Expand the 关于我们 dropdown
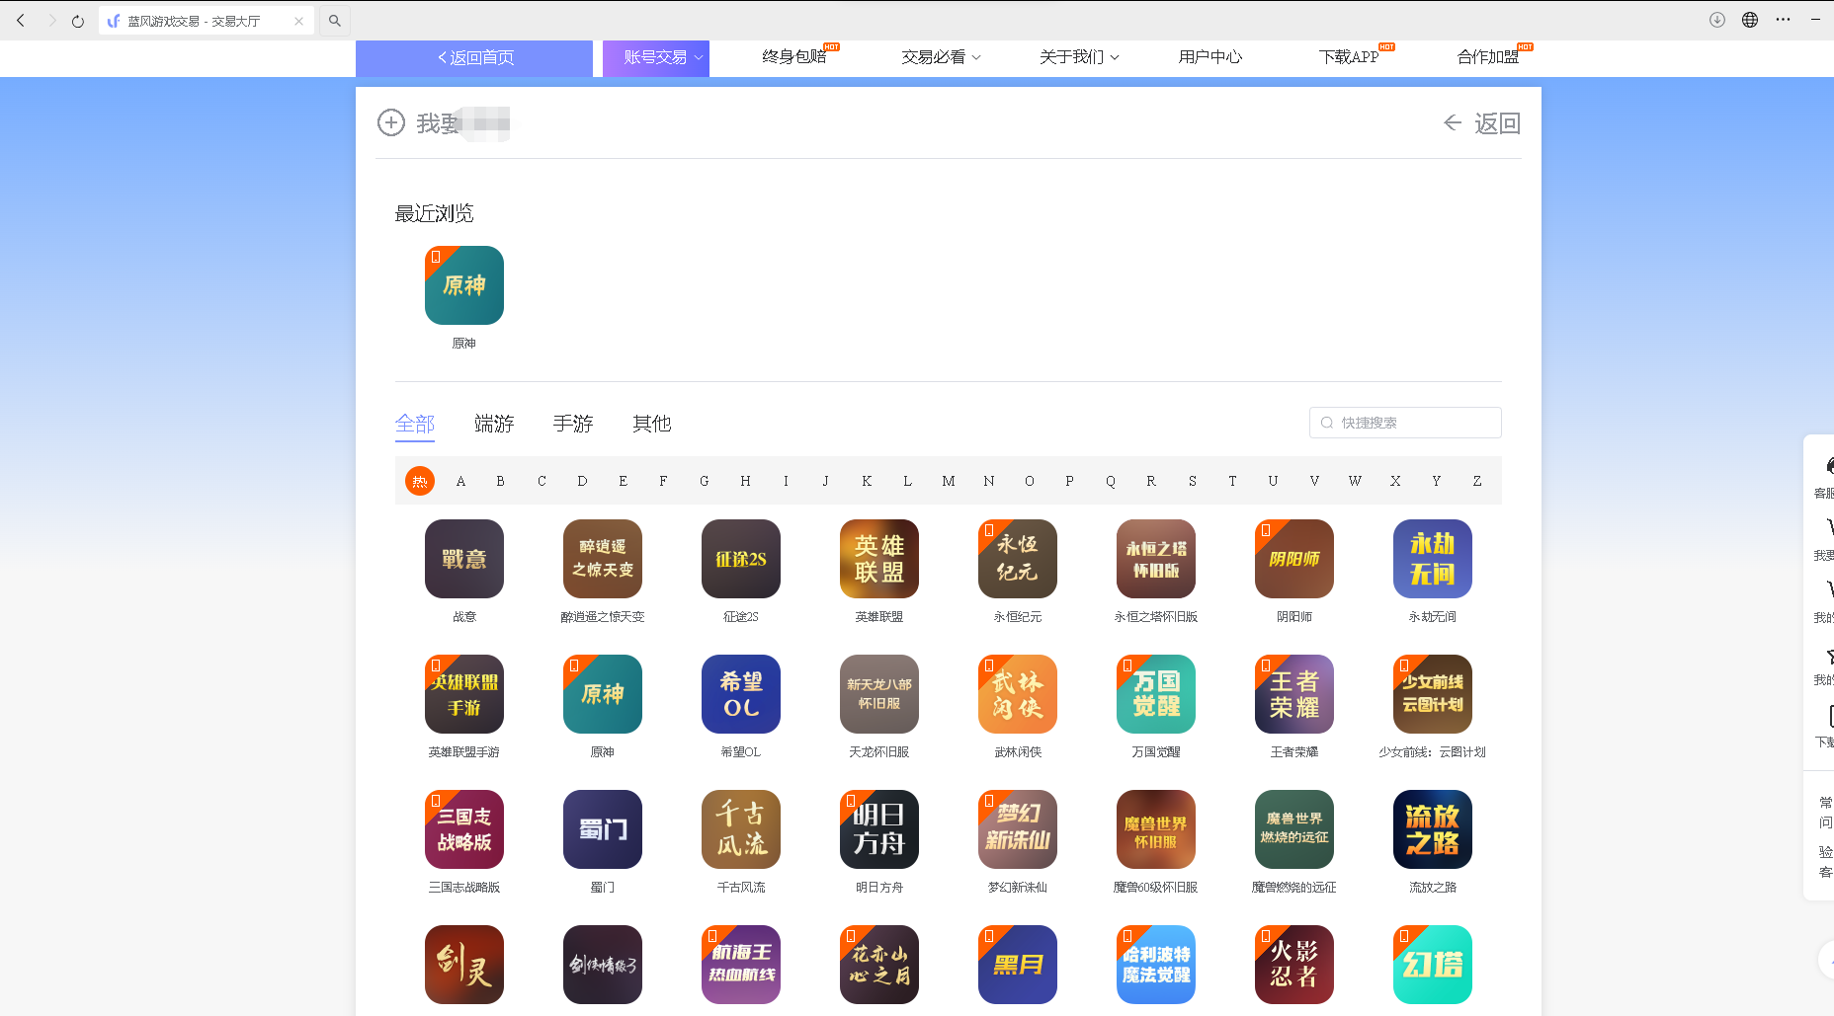 pos(1078,57)
